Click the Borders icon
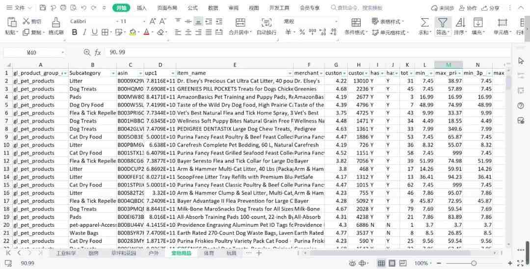The image size is (530, 269). point(105,32)
